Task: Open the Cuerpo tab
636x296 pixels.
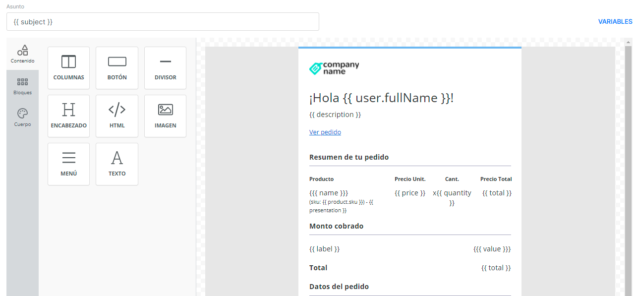Action: [x=22, y=118]
